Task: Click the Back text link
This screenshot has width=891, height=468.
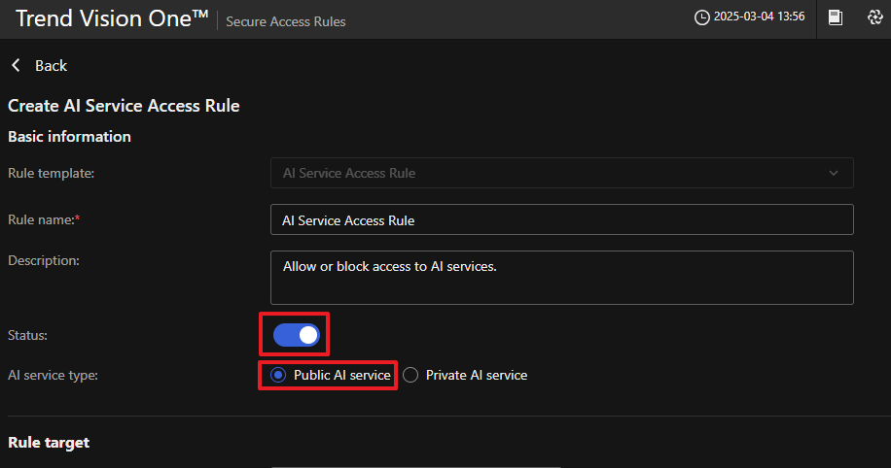Action: [51, 65]
